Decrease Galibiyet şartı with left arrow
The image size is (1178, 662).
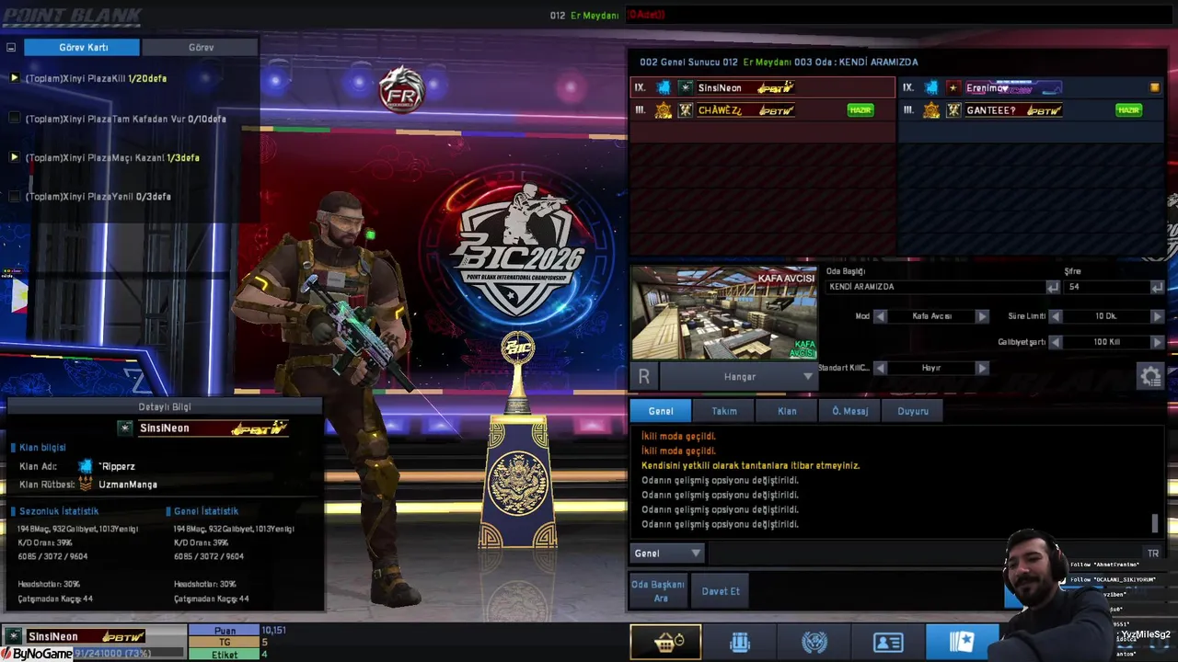pyautogui.click(x=1056, y=342)
